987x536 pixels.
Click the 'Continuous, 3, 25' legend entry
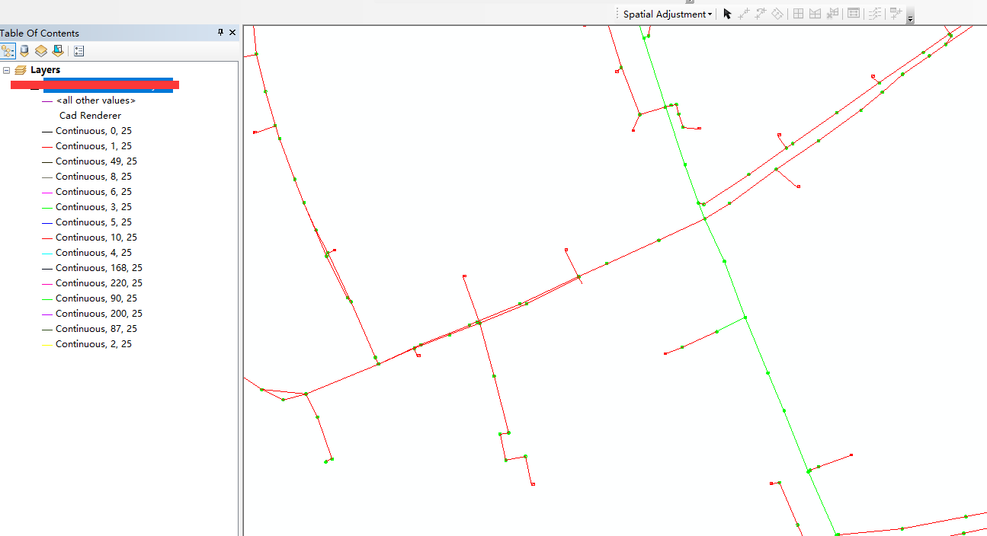point(94,207)
